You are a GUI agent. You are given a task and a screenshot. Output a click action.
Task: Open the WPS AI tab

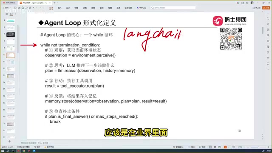142,8
